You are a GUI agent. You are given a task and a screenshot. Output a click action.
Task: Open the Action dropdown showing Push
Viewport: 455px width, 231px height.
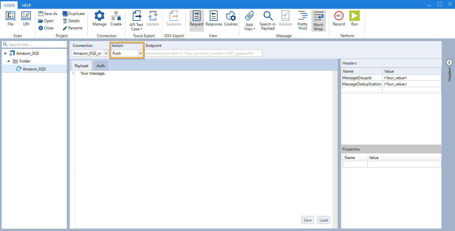pos(141,53)
